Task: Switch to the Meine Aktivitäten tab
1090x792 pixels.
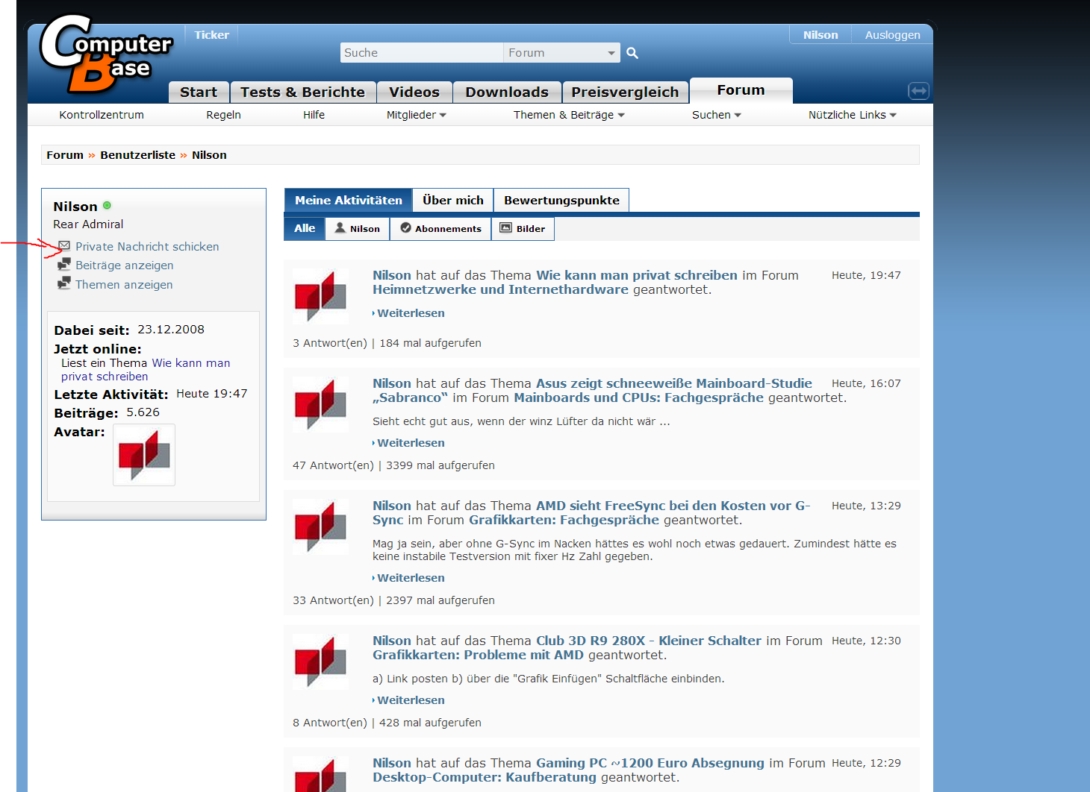Action: pyautogui.click(x=348, y=200)
